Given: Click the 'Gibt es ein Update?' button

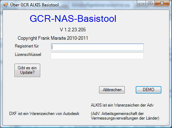Looking at the screenshot, I should pos(27,70).
